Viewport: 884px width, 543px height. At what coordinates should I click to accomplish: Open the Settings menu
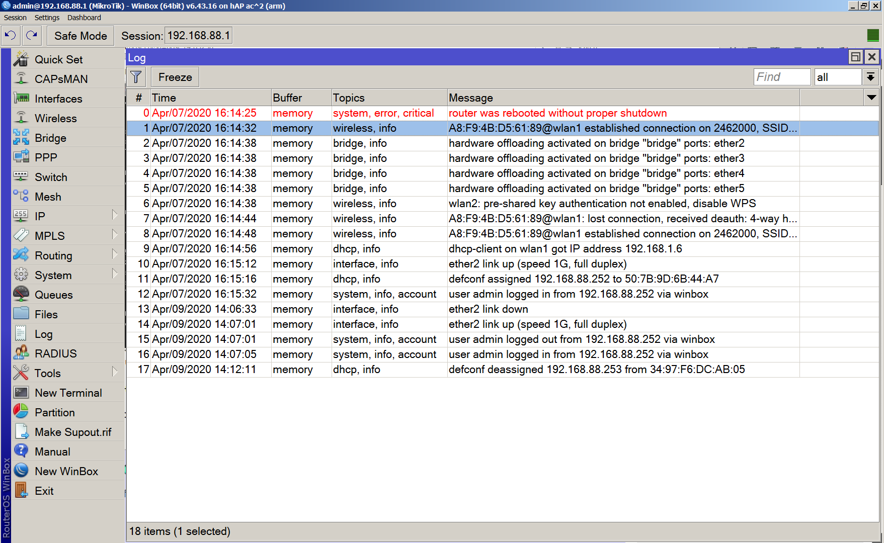[x=47, y=18]
